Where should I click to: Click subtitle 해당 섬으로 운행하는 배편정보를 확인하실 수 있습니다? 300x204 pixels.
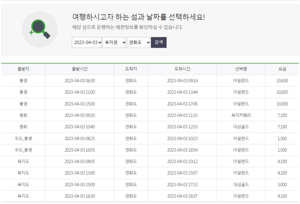127,27
